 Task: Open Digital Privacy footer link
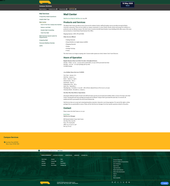116,166
